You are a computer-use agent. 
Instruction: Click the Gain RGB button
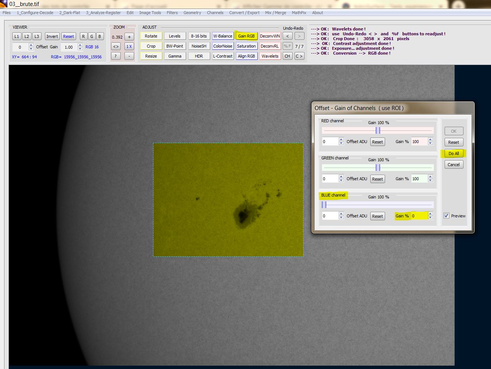point(247,36)
